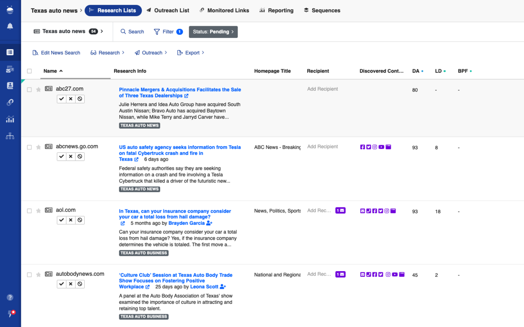Expand the Export menu

(x=191, y=53)
